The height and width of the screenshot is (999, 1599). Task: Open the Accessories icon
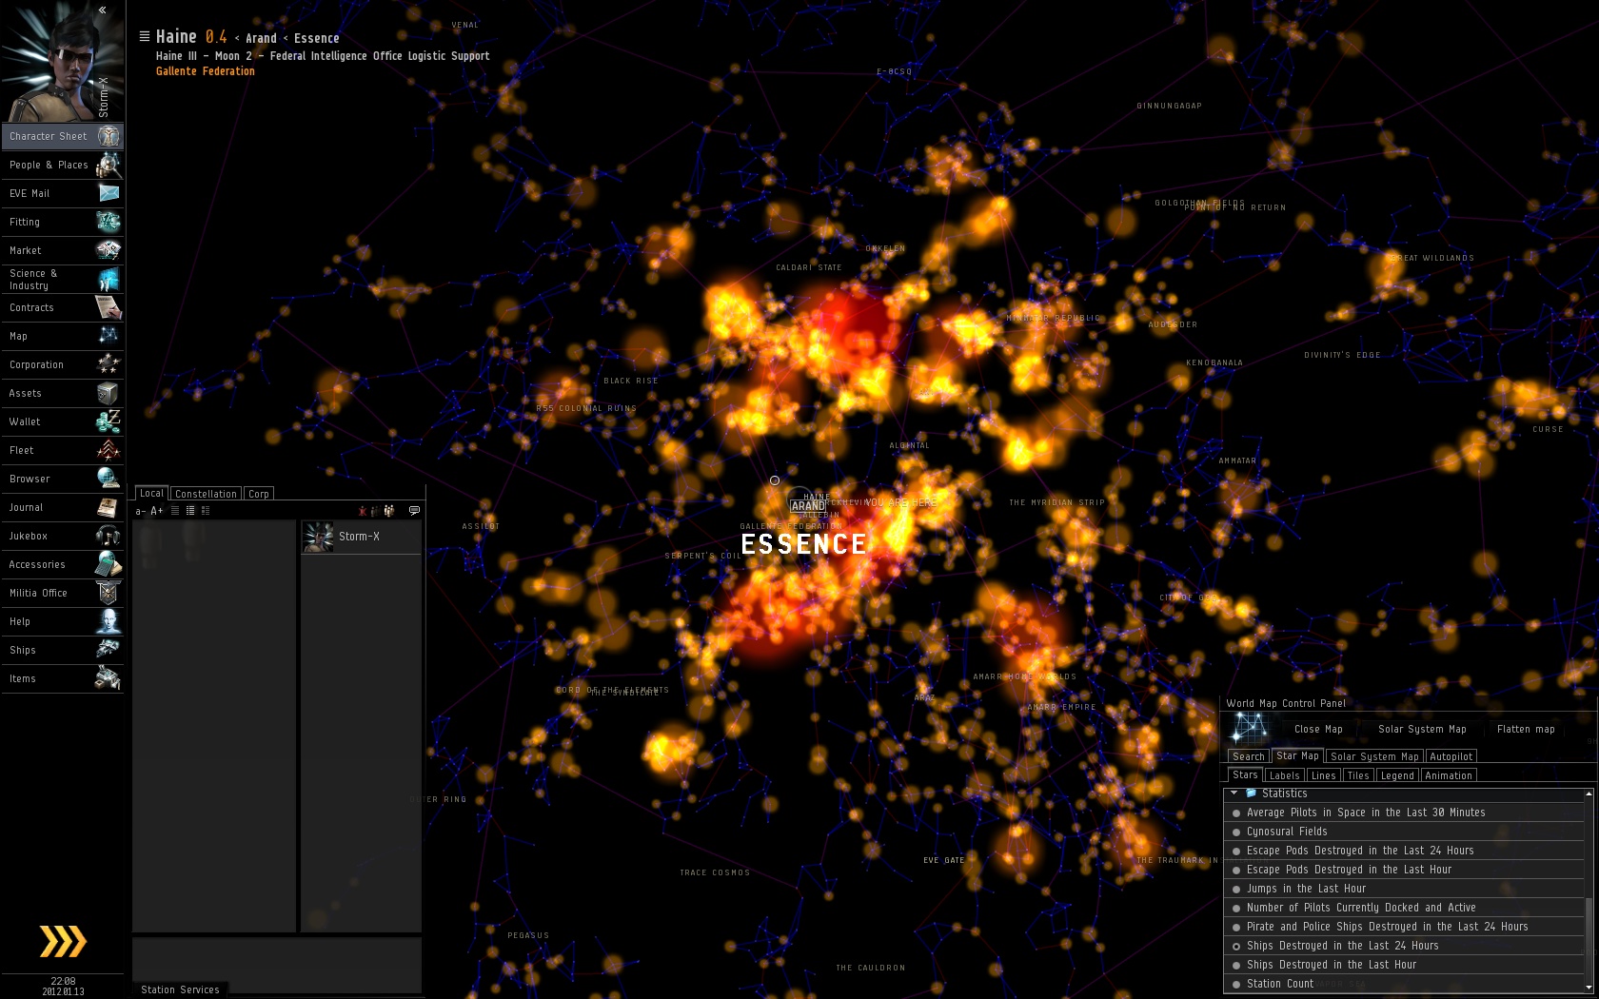pyautogui.click(x=109, y=564)
